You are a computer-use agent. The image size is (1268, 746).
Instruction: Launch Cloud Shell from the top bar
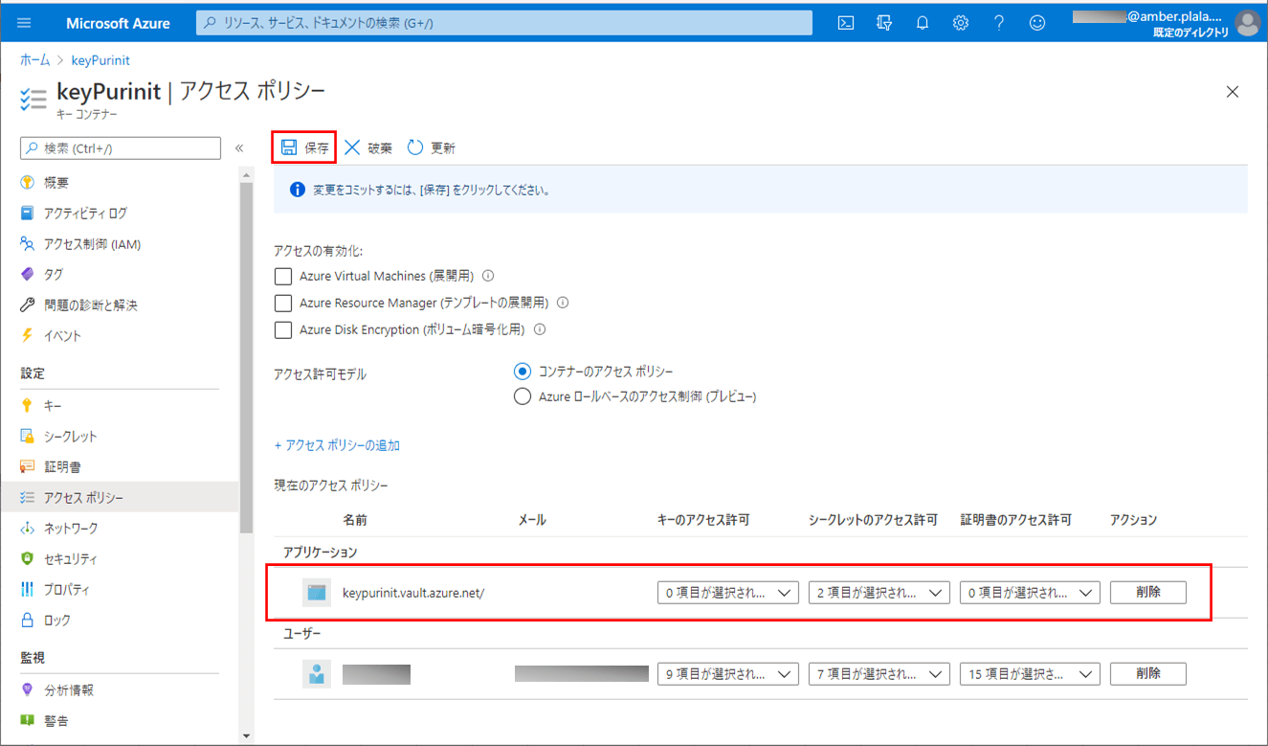(x=846, y=23)
